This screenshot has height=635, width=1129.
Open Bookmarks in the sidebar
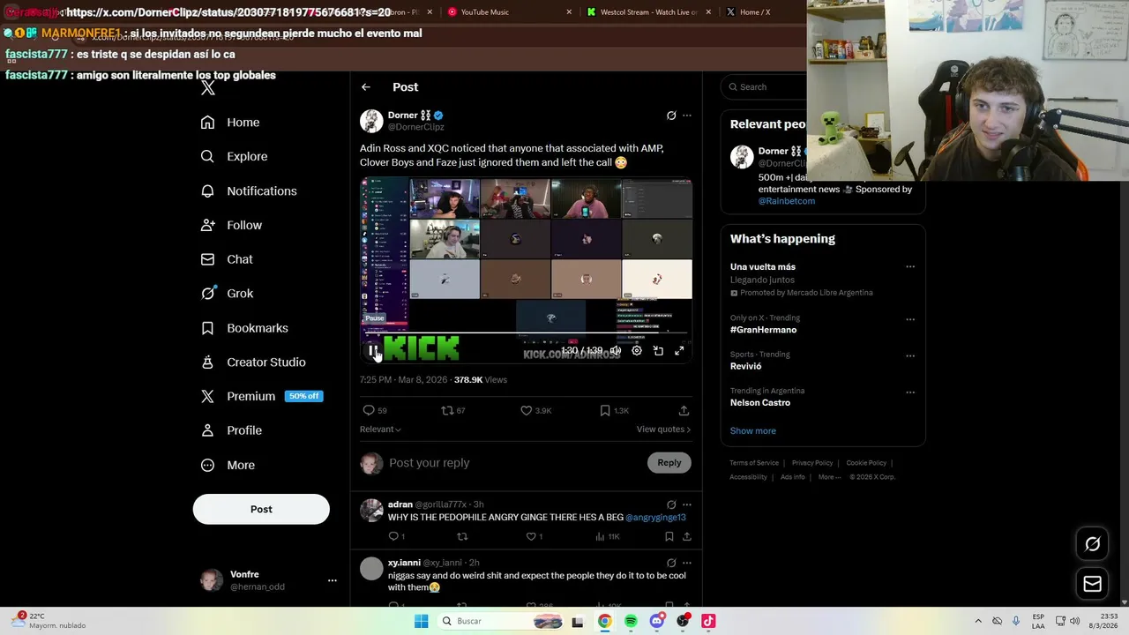[x=244, y=328]
